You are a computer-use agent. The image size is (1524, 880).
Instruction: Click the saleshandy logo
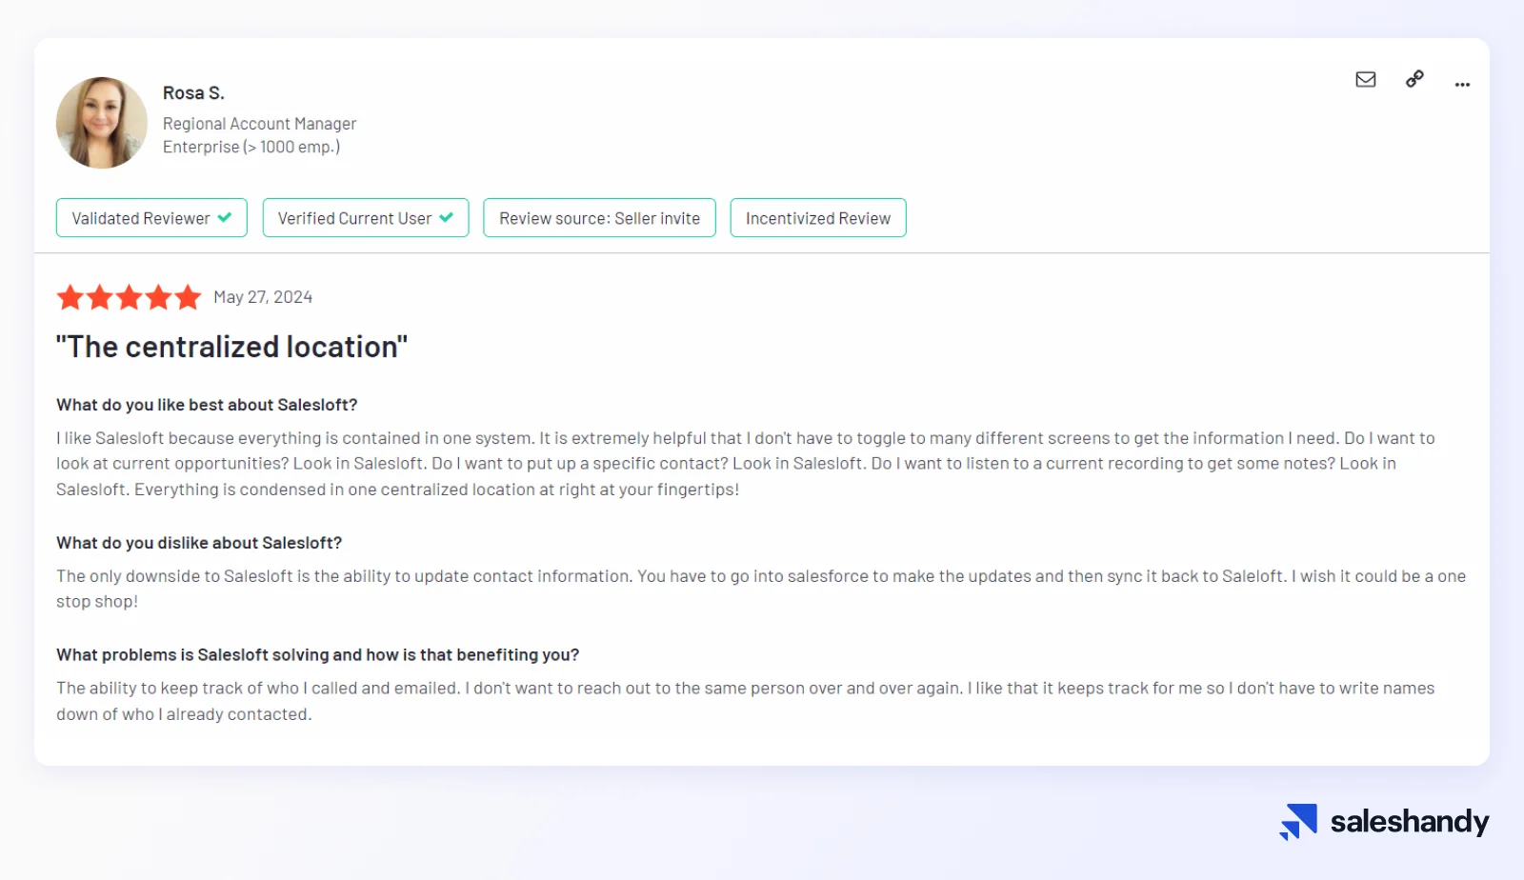(x=1384, y=822)
